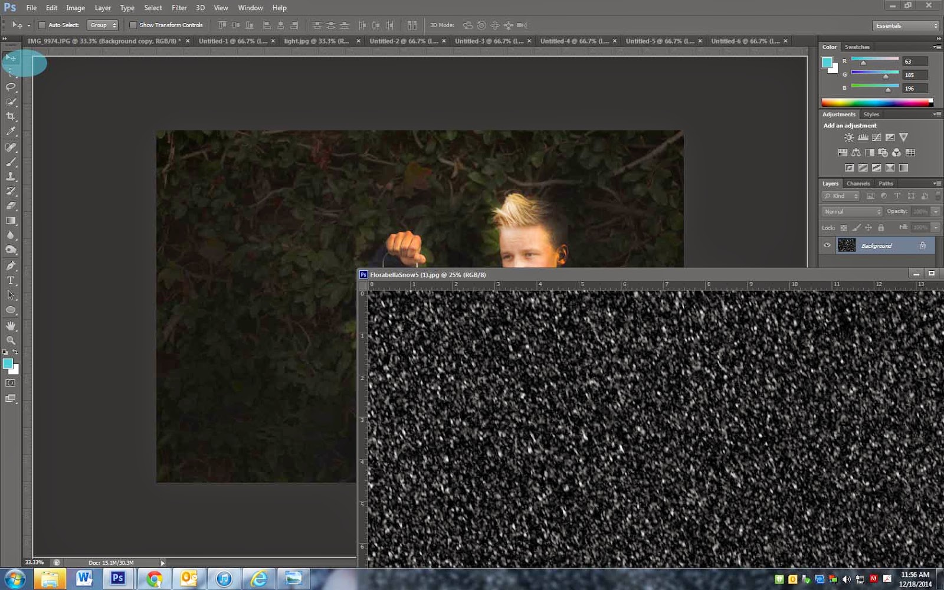Viewport: 944px width, 590px height.
Task: Select the Brush tool
Action: [11, 162]
